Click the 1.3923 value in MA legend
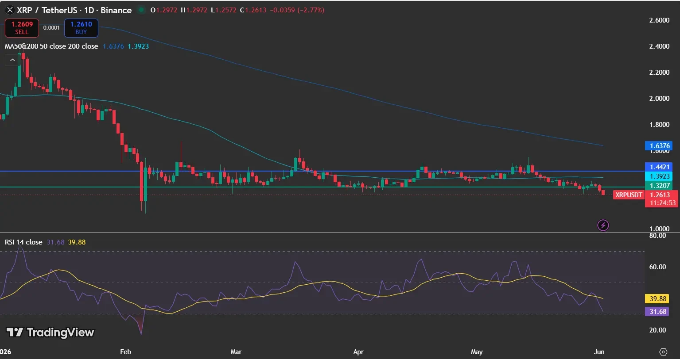Viewport: 680px width, 359px height. pos(138,46)
